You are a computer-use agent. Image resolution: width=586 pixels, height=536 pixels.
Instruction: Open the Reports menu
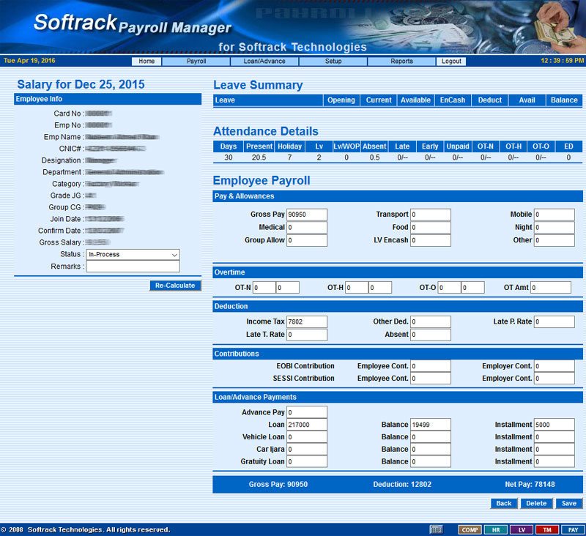pyautogui.click(x=401, y=62)
